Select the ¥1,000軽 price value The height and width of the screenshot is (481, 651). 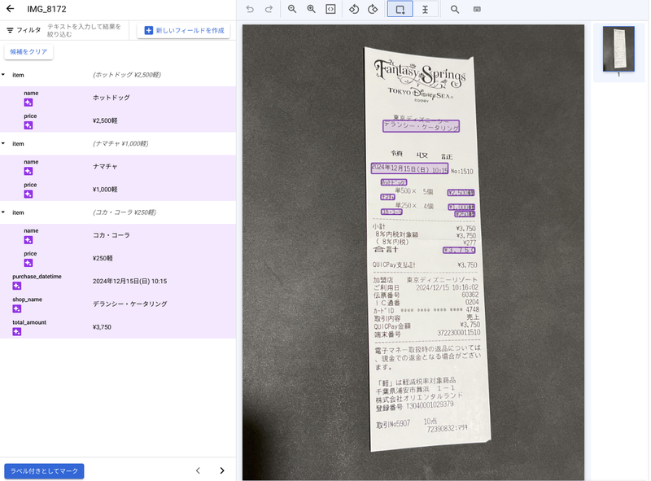(x=105, y=190)
